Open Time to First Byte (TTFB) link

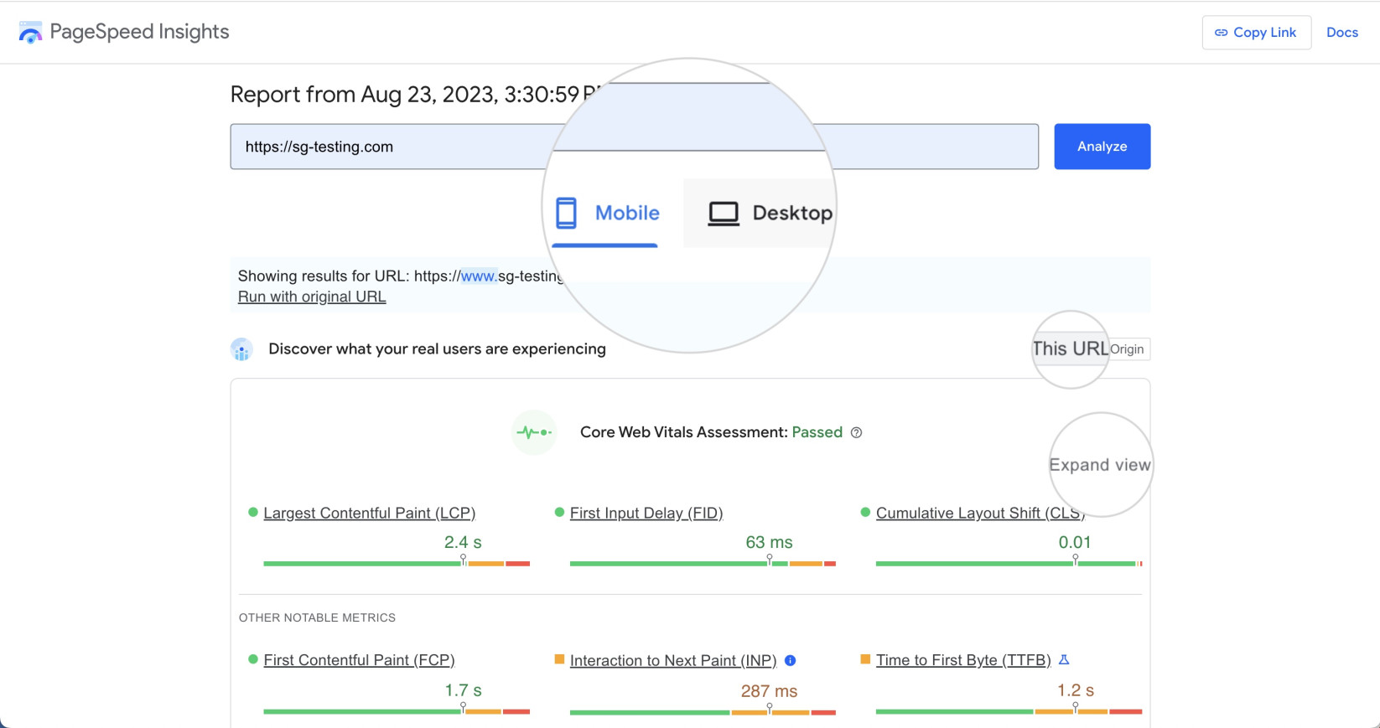(x=963, y=660)
